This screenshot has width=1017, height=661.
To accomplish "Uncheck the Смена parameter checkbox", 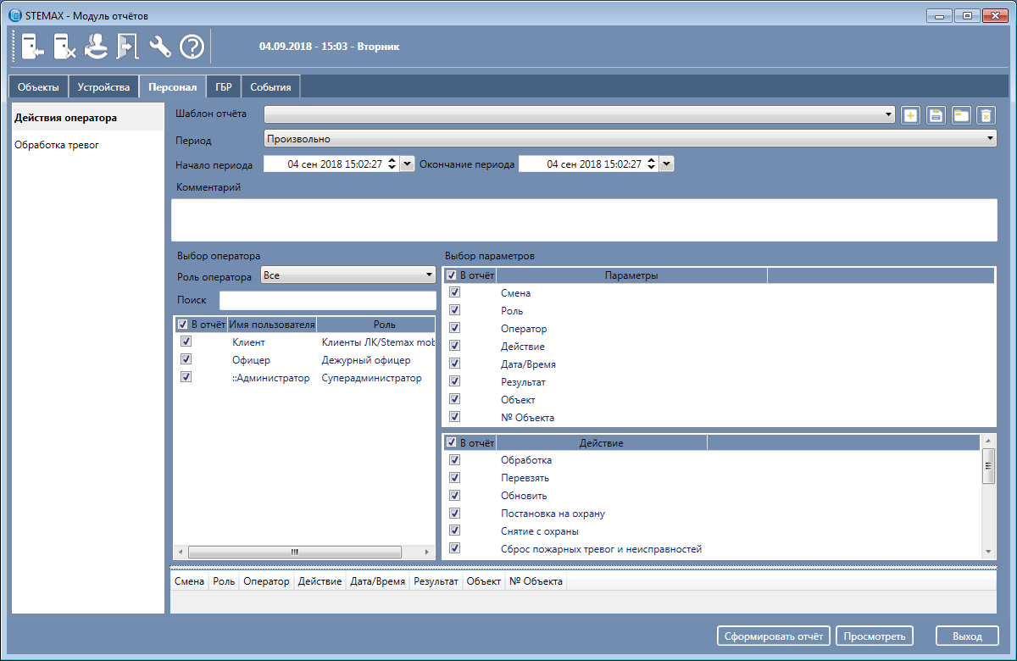I will [x=455, y=292].
